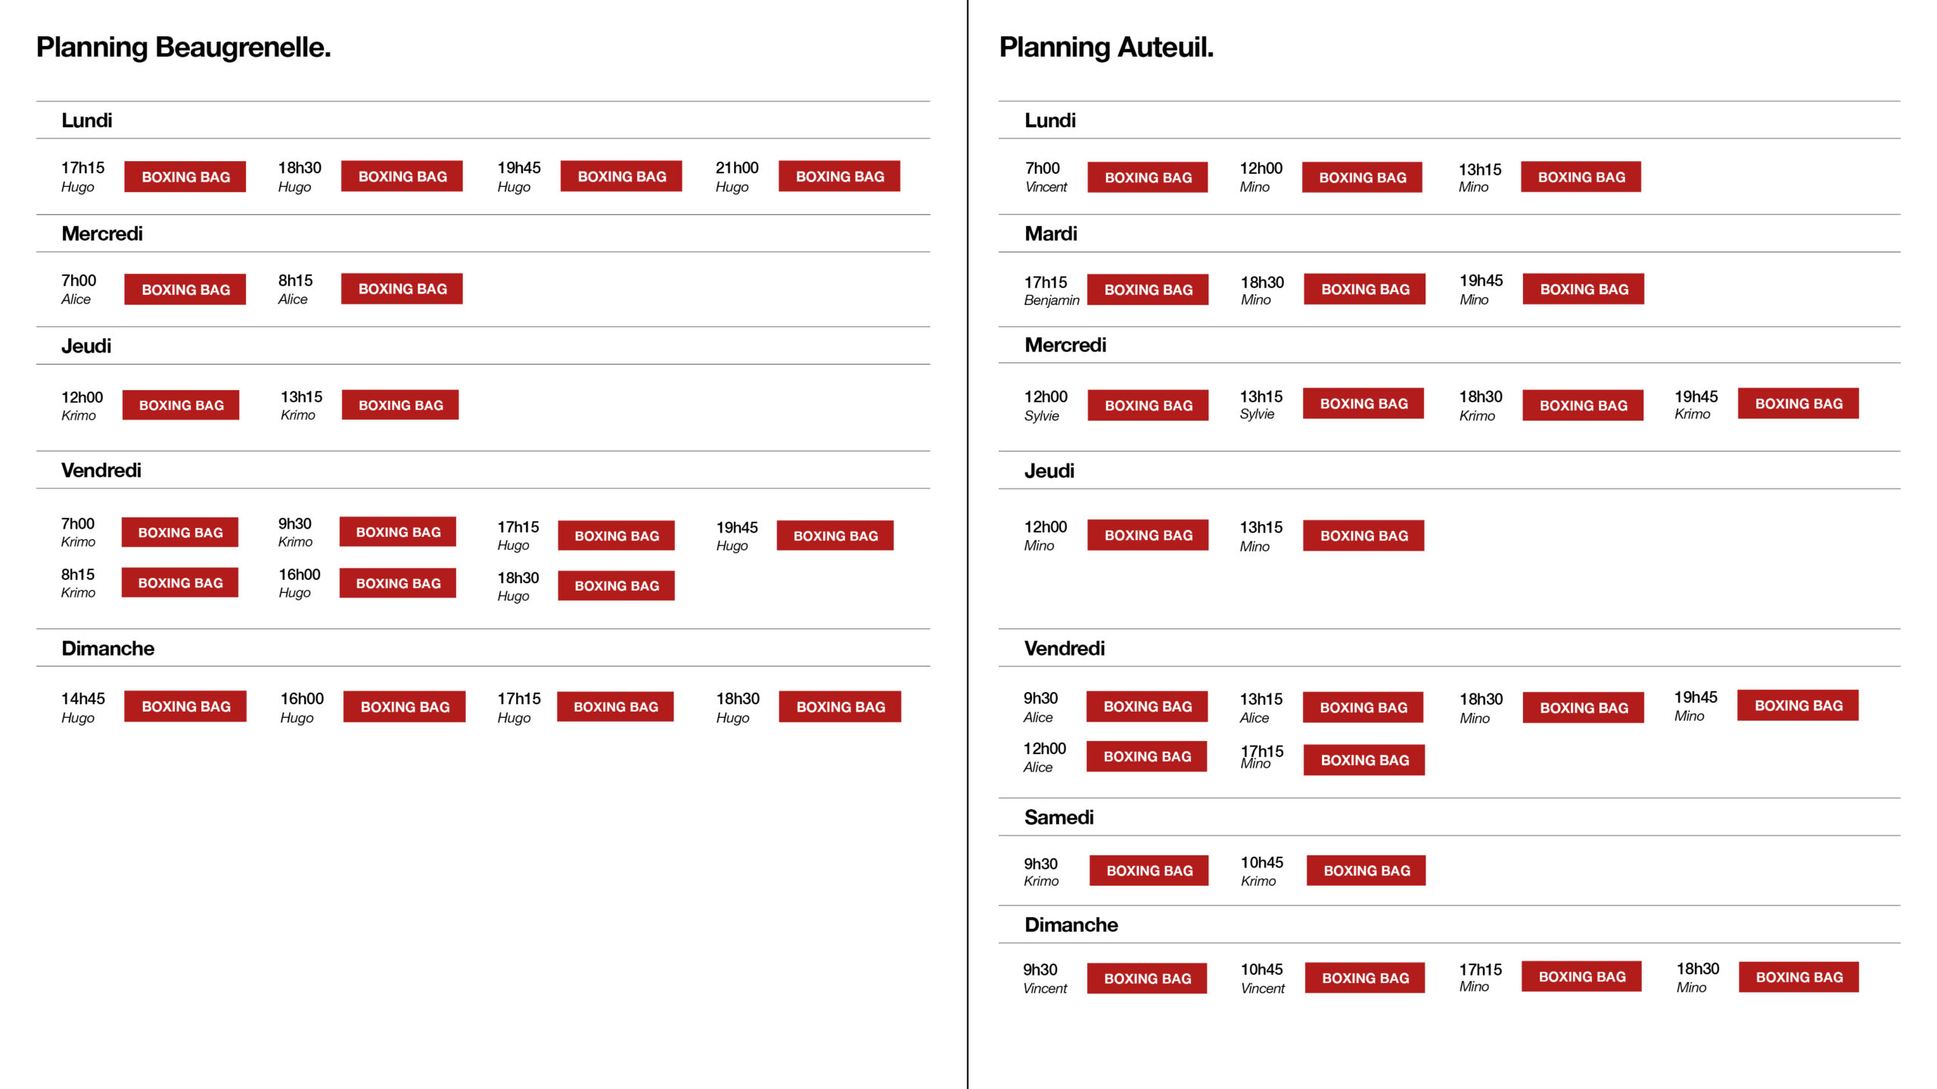The width and height of the screenshot is (1937, 1089).
Task: Click Beaugrenelle Jeudi 13h15 Krimo Boxing Bag
Action: click(x=400, y=405)
